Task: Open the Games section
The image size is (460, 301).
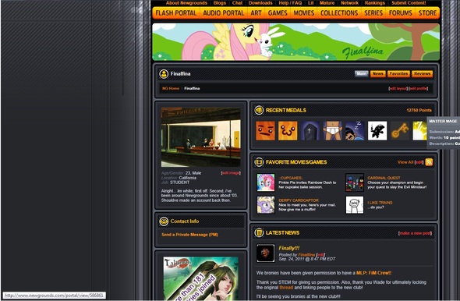Action: click(278, 13)
